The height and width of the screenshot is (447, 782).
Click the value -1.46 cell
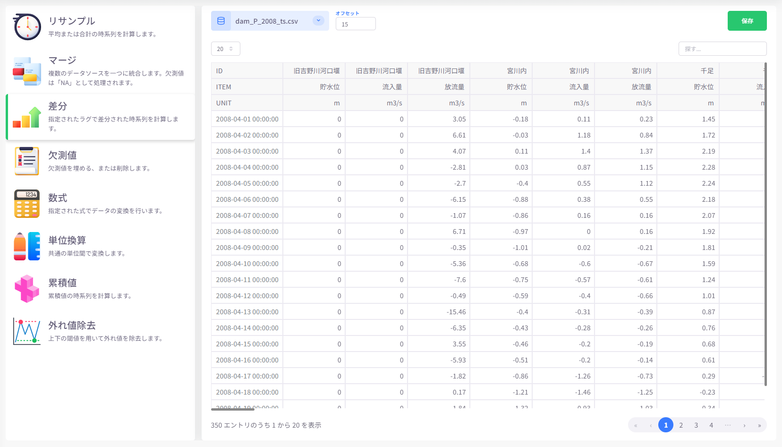(563, 392)
